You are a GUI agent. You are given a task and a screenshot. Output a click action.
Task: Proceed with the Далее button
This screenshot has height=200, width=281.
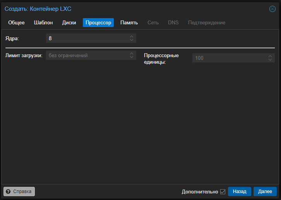265,192
